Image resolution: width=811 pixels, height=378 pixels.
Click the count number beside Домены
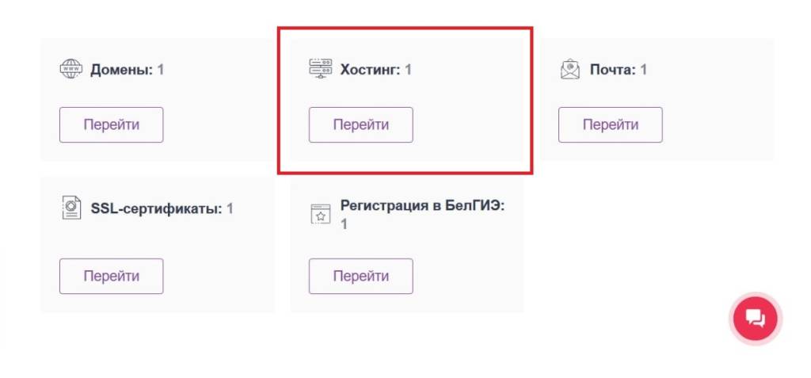161,70
